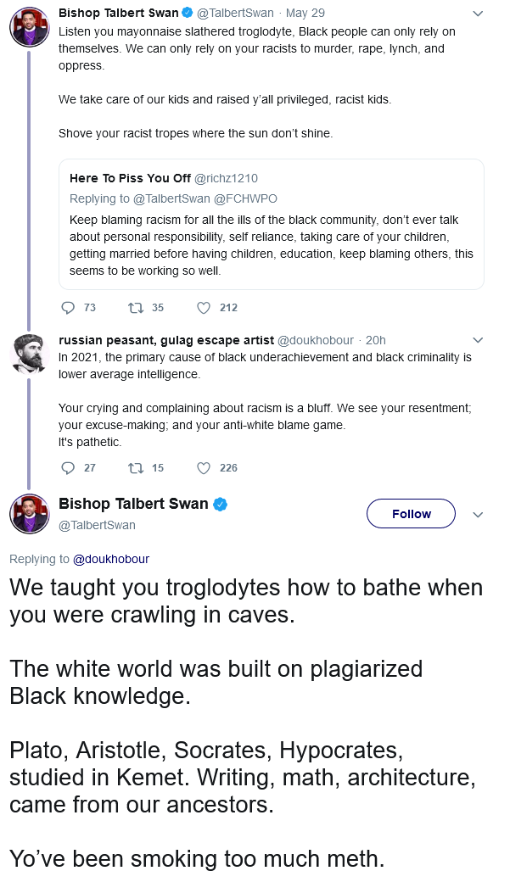Click the 20h timestamp
Image resolution: width=510 pixels, height=882 pixels.
click(375, 340)
